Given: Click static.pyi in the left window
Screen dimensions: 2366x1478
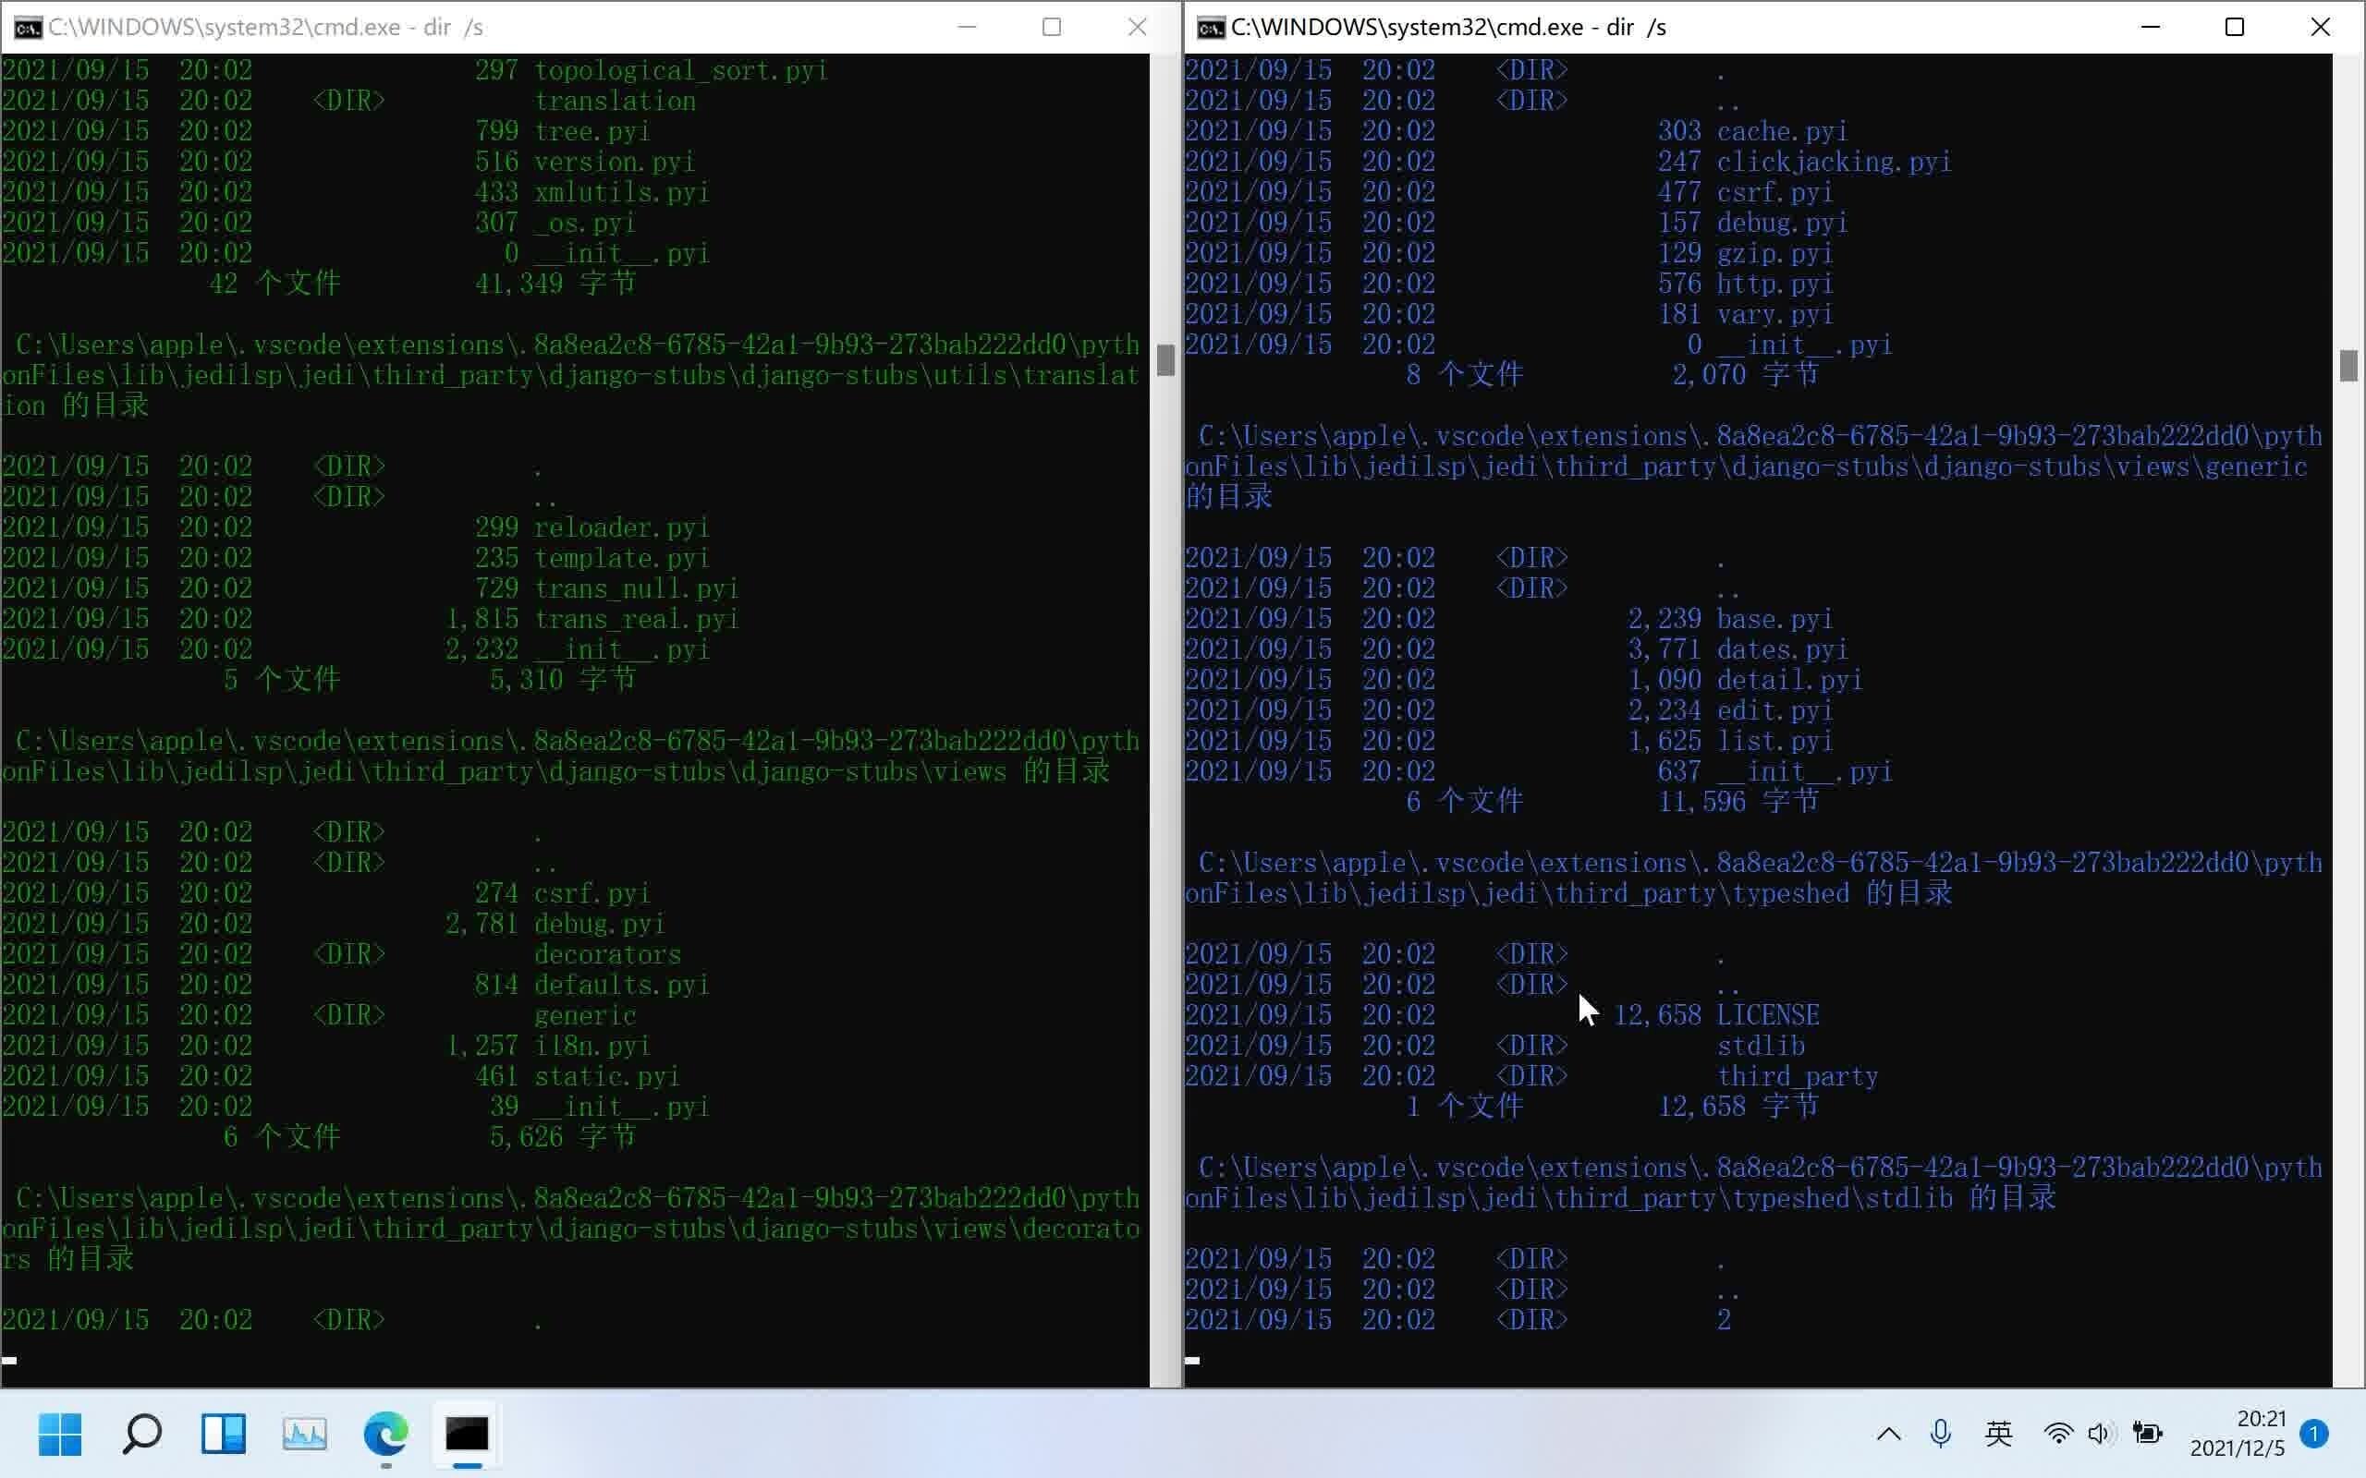Looking at the screenshot, I should tap(606, 1076).
